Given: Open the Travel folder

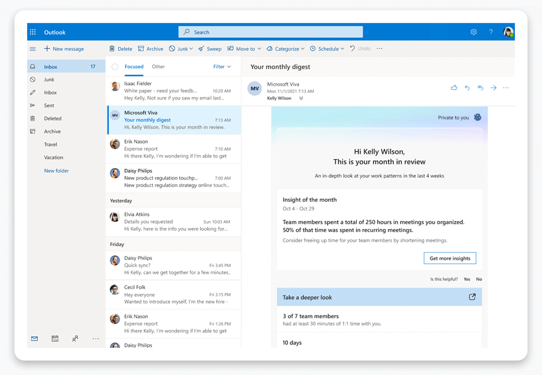Looking at the screenshot, I should [x=66, y=144].
